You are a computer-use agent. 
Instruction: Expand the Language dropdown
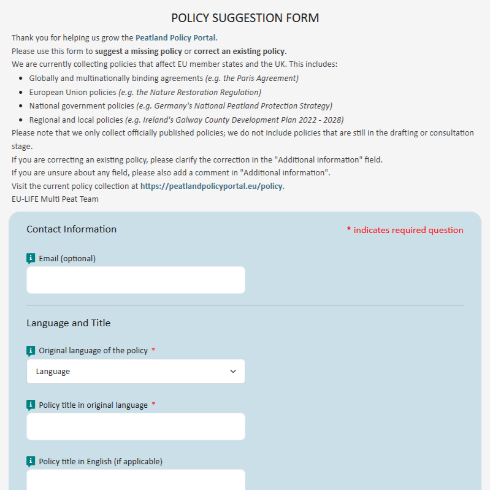coord(136,372)
